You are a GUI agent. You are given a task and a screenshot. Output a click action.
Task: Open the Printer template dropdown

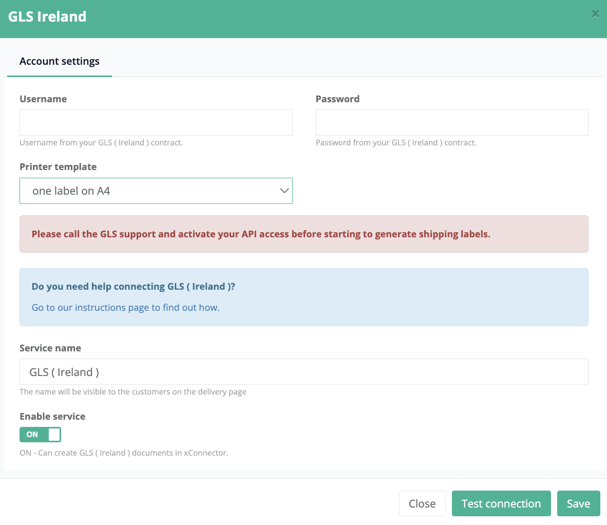tap(156, 191)
